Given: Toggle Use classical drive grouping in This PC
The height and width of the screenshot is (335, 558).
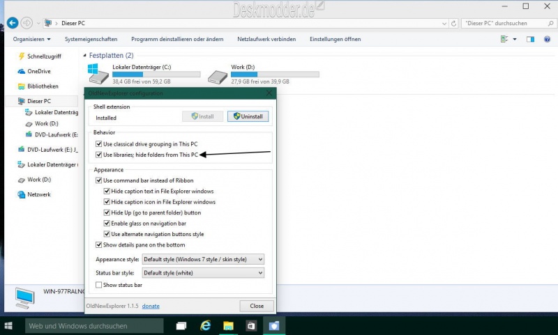Looking at the screenshot, I should [99, 144].
